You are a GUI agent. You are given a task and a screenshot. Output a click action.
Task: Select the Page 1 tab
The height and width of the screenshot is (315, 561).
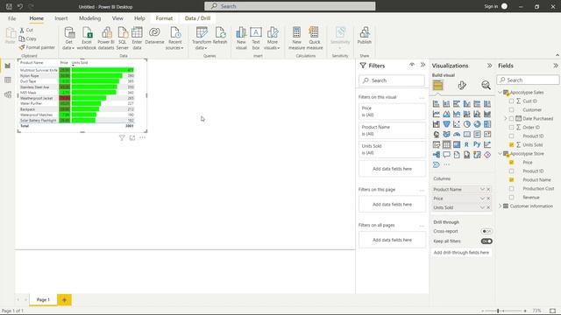(43, 299)
